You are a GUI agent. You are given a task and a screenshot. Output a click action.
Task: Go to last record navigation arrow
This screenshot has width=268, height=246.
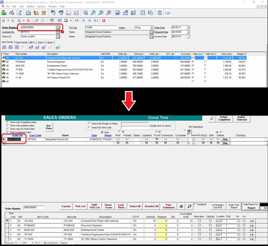(96, 21)
